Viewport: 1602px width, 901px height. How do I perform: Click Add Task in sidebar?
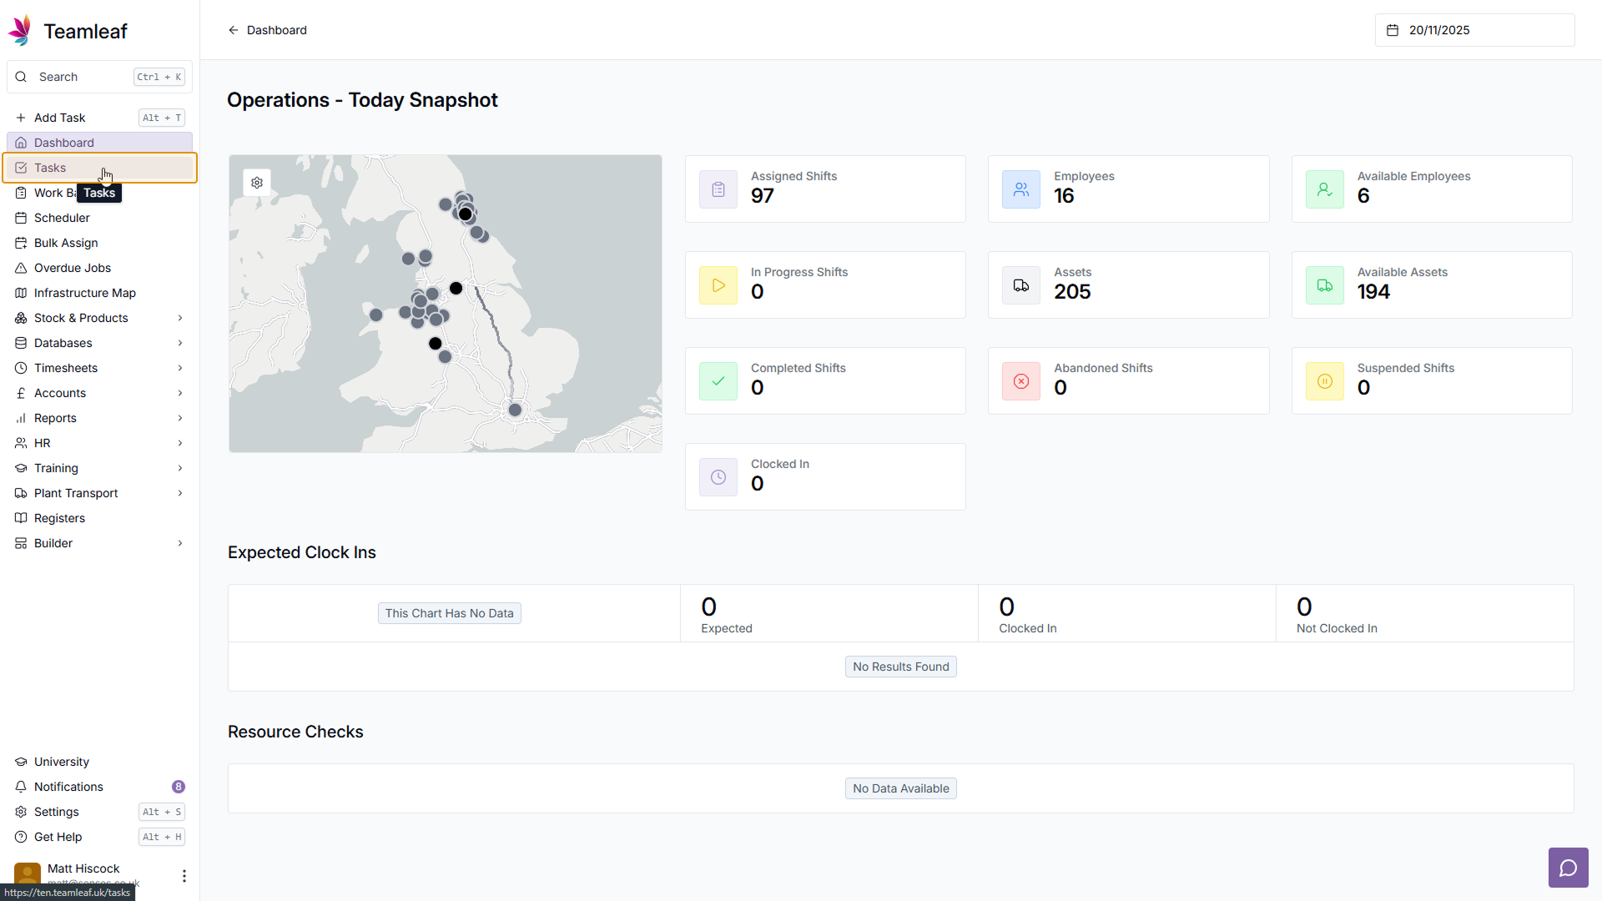point(59,118)
